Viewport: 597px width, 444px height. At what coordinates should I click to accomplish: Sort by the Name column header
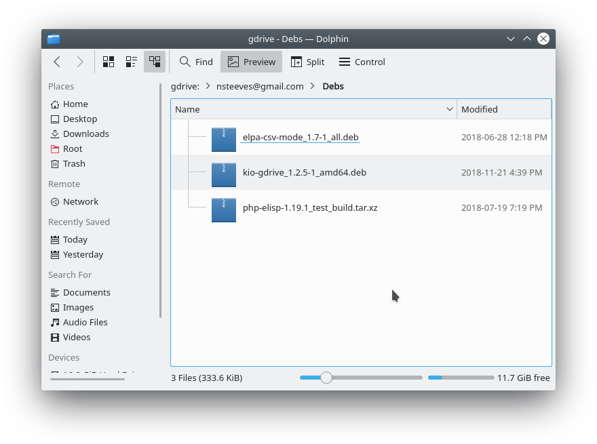(x=313, y=109)
